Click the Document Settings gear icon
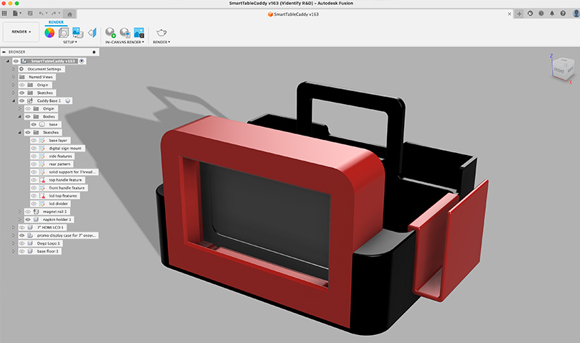The image size is (580, 343). (22, 69)
